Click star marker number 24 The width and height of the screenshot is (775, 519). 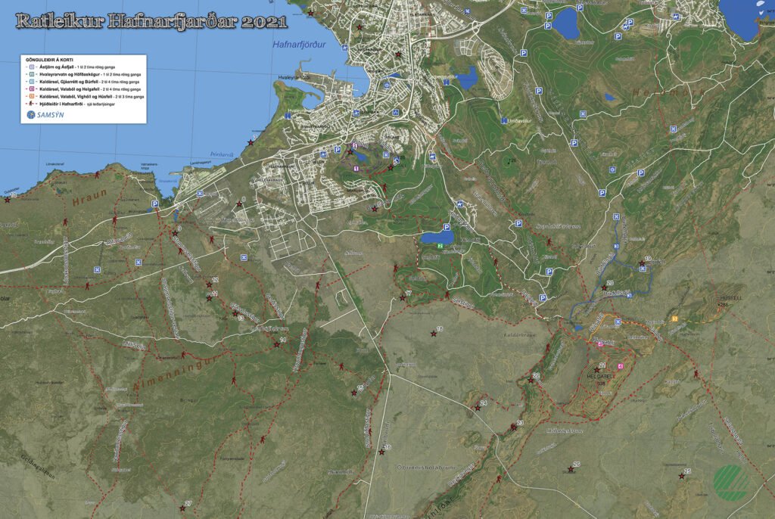point(478,407)
